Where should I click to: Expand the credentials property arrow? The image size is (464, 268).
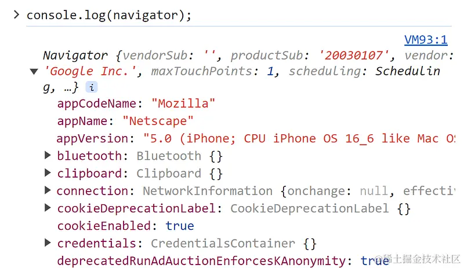(x=48, y=243)
